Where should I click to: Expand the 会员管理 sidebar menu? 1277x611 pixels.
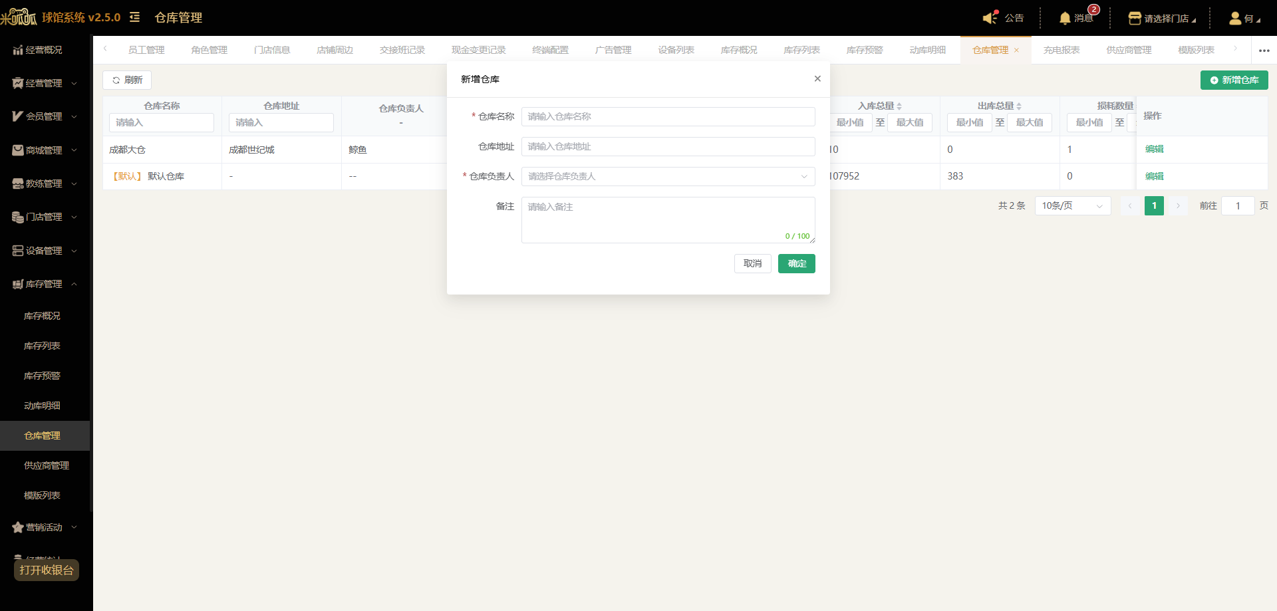(45, 116)
